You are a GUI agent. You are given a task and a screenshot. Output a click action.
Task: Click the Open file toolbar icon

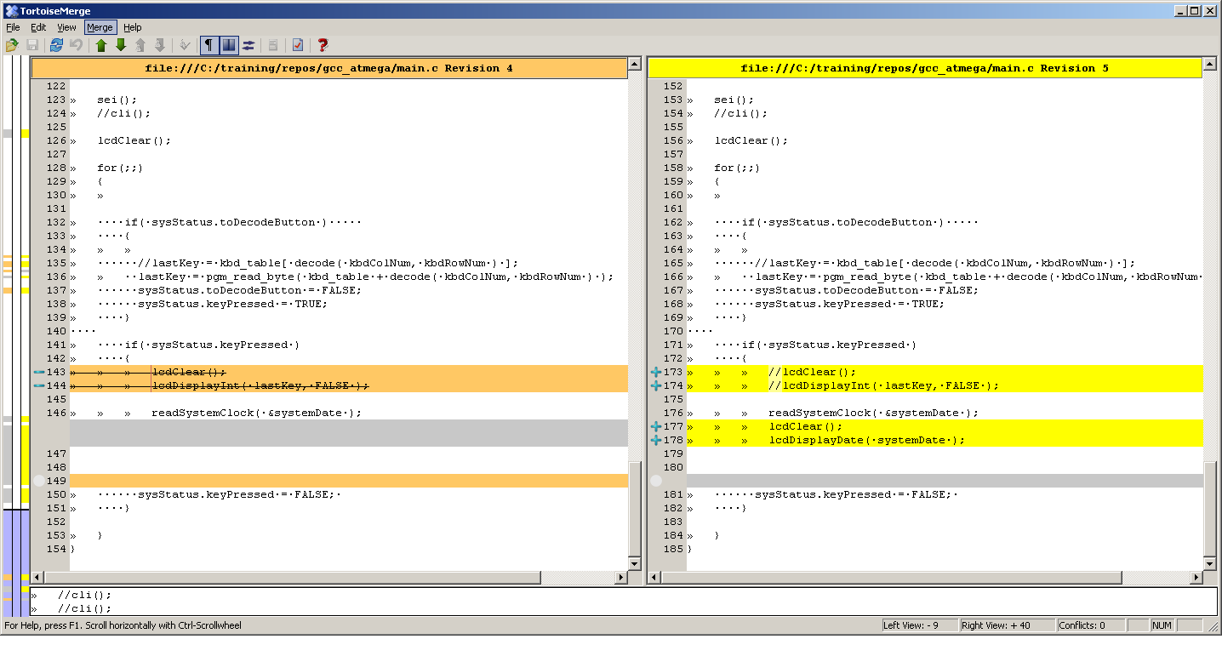(x=12, y=45)
